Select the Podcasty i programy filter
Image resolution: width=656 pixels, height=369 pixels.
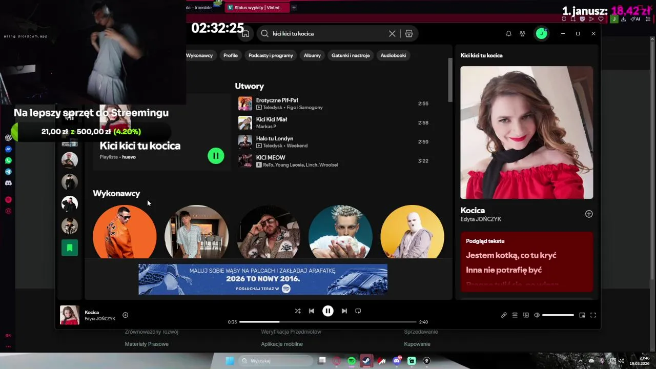point(271,55)
